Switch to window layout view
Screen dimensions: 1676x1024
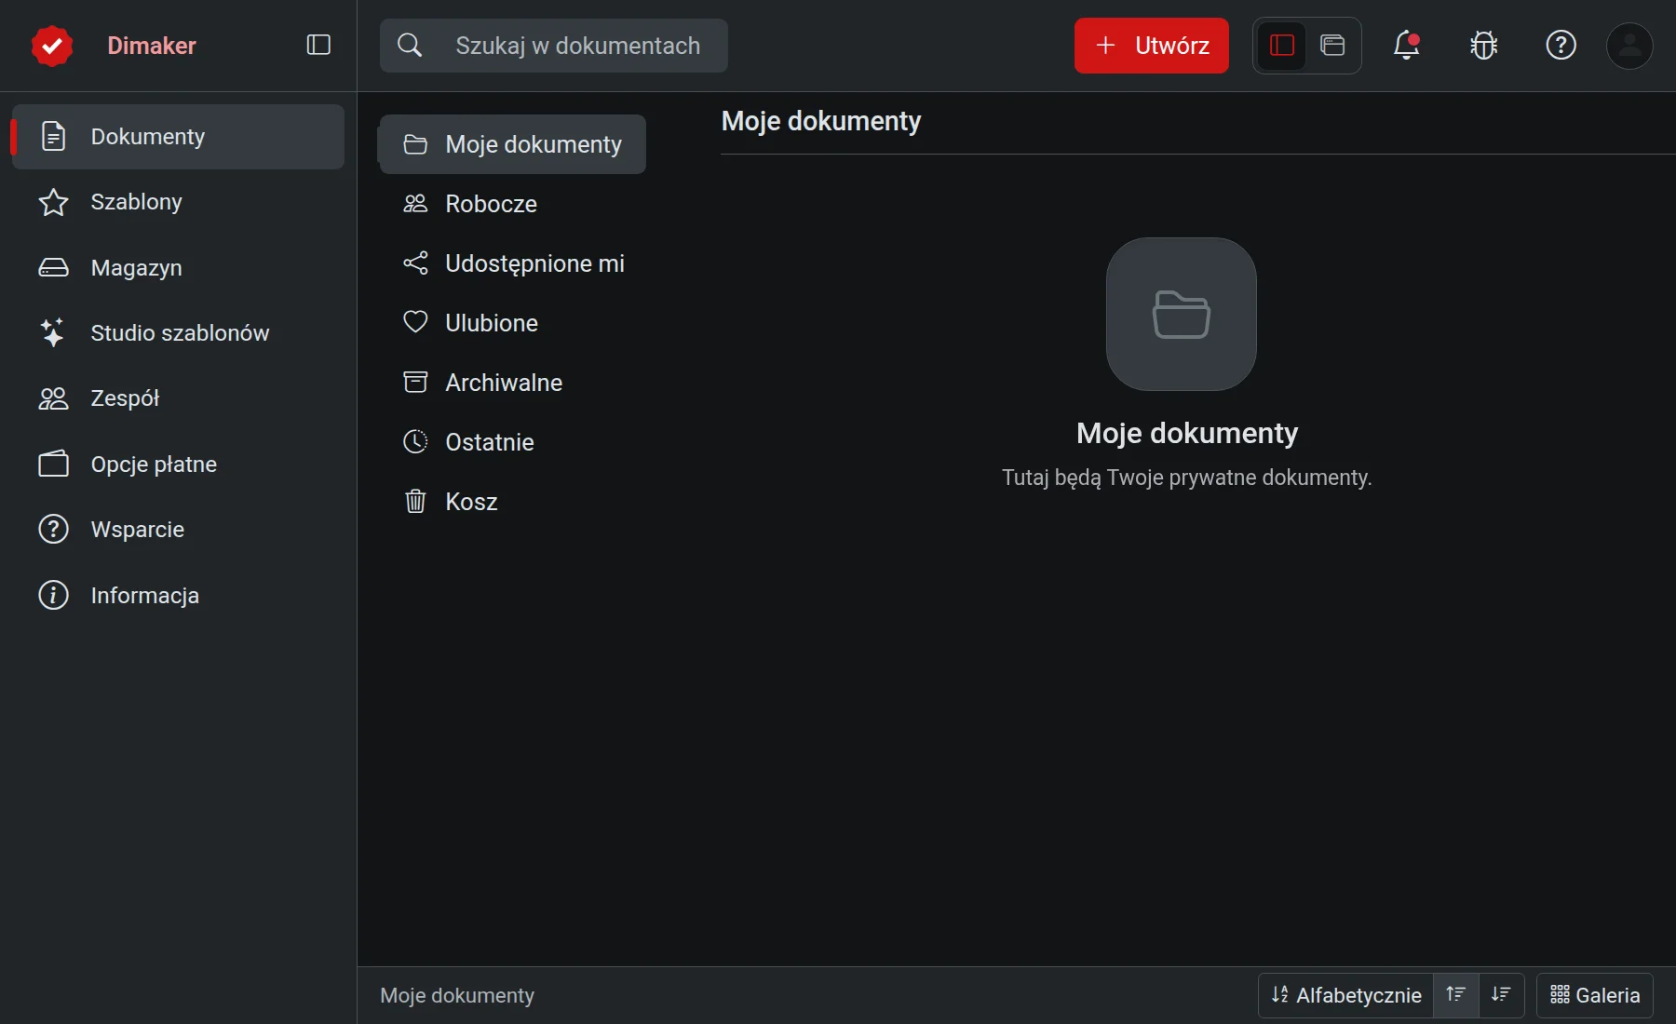click(1332, 45)
